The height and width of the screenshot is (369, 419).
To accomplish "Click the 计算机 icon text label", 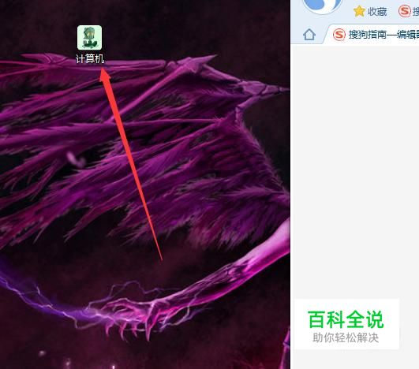I will (90, 59).
